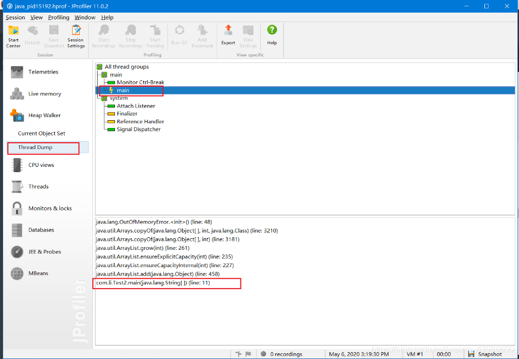This screenshot has width=519, height=359.
Task: Click the bookmark flag icon in status bar
Action: [248, 354]
